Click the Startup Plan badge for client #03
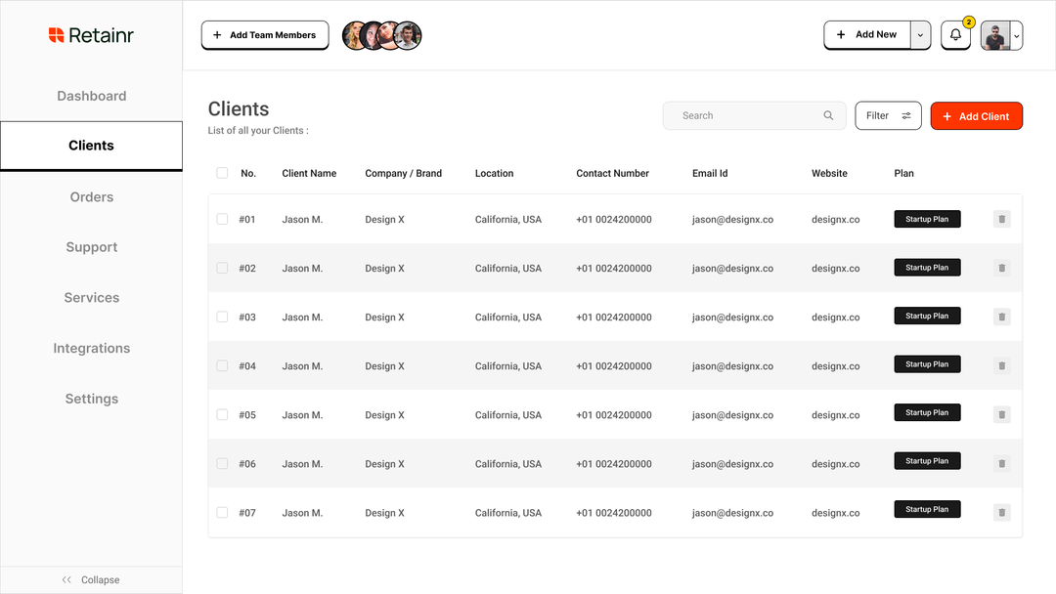This screenshot has height=594, width=1056. coord(926,316)
